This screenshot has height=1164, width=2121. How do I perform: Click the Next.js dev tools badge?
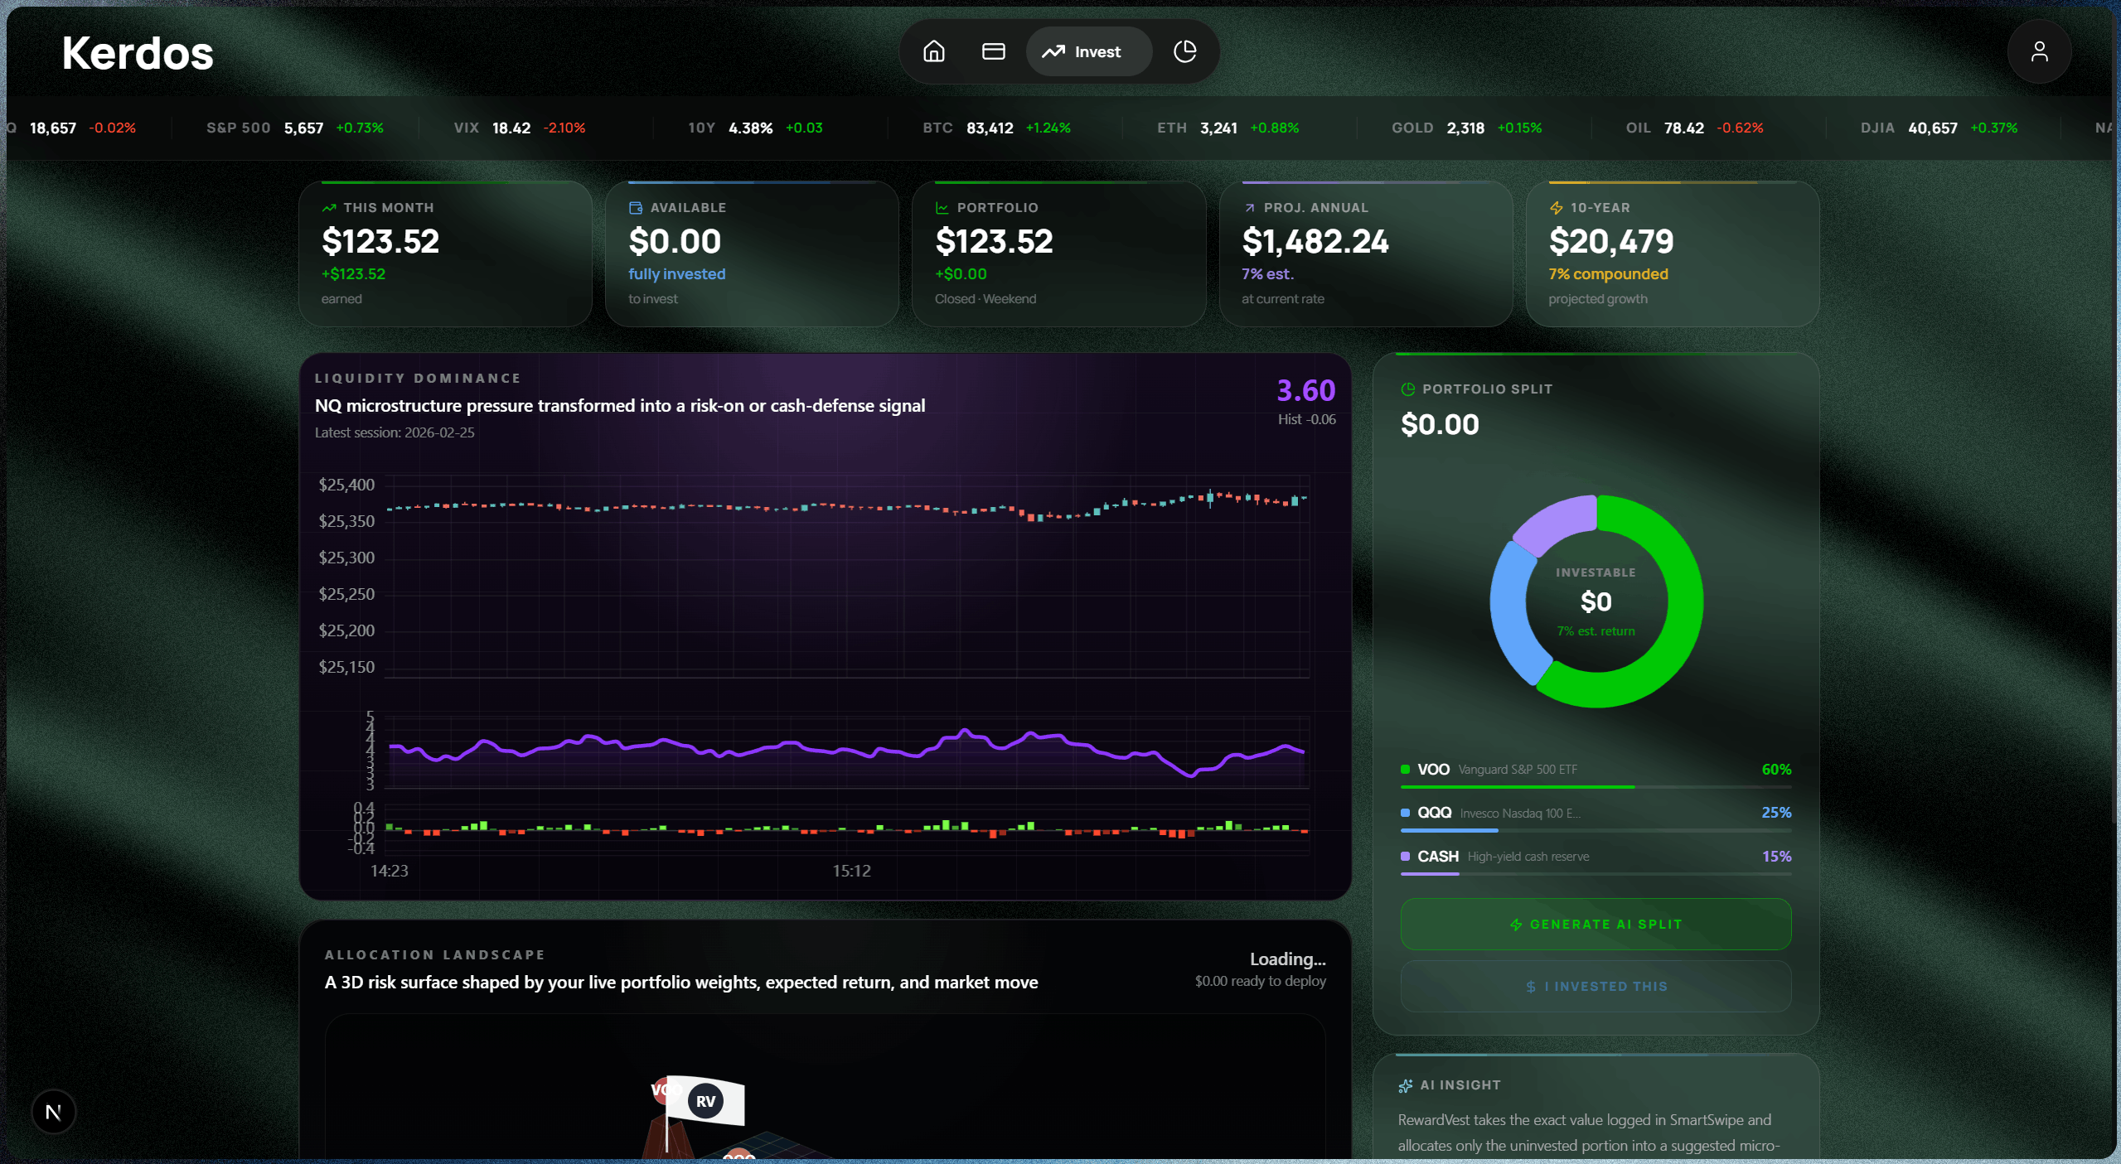(x=53, y=1112)
